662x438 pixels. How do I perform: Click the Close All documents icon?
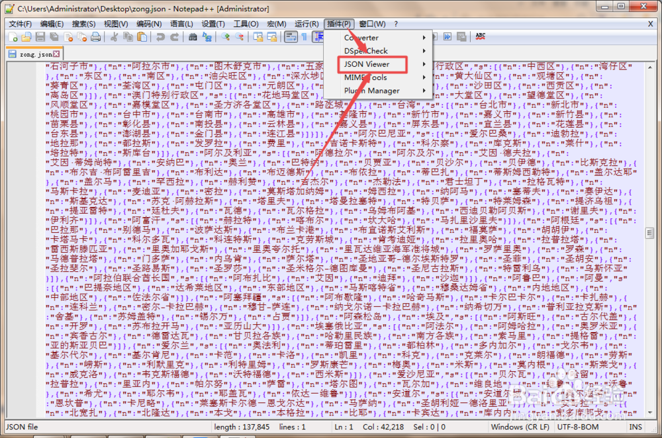pyautogui.click(x=82, y=37)
